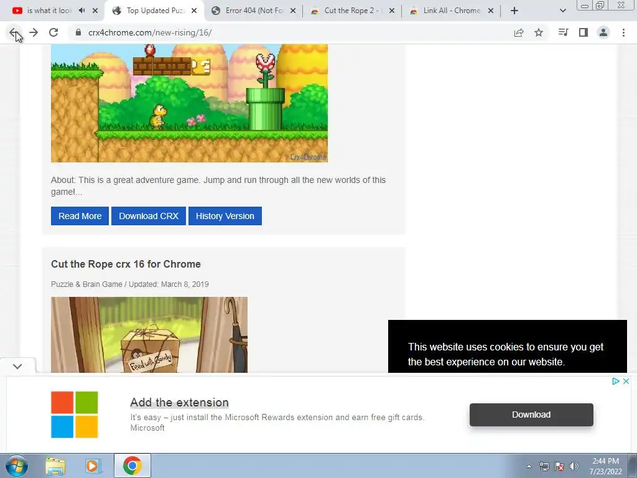The height and width of the screenshot is (478, 637).
Task: Open a new tab with plus button
Action: tap(514, 11)
